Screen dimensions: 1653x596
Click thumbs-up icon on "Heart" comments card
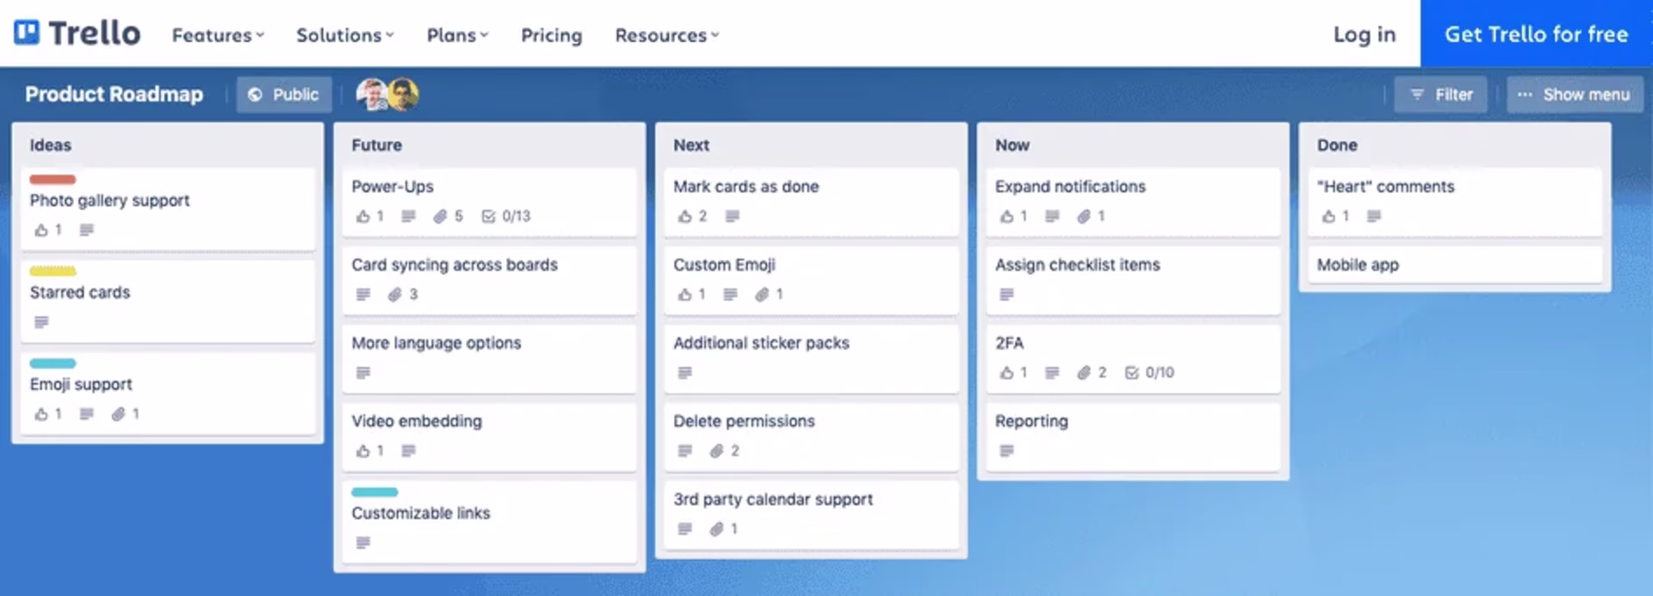pyautogui.click(x=1328, y=216)
